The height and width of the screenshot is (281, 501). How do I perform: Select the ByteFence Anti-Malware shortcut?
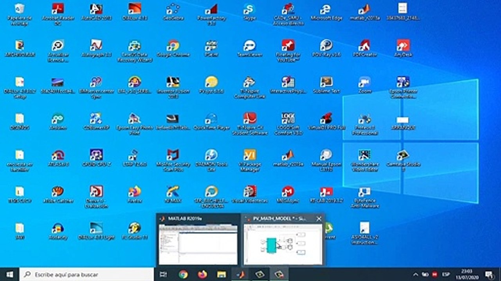pos(364,197)
